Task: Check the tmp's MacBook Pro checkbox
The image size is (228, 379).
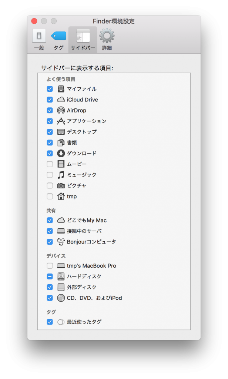Action: (50, 266)
